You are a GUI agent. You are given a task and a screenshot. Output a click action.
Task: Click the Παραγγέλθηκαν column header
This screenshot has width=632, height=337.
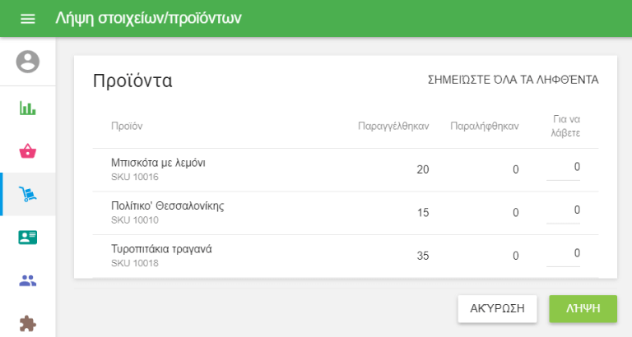tap(393, 126)
